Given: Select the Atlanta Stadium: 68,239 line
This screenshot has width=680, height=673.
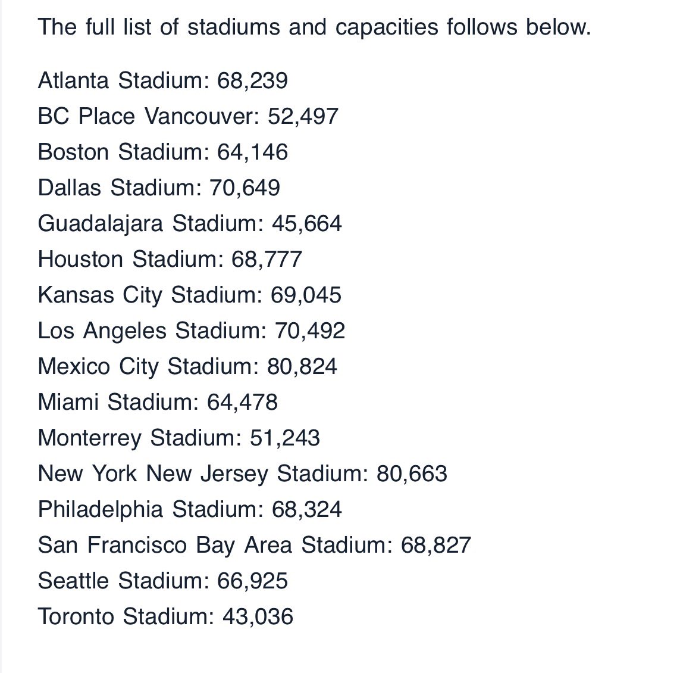Looking at the screenshot, I should pyautogui.click(x=162, y=81).
